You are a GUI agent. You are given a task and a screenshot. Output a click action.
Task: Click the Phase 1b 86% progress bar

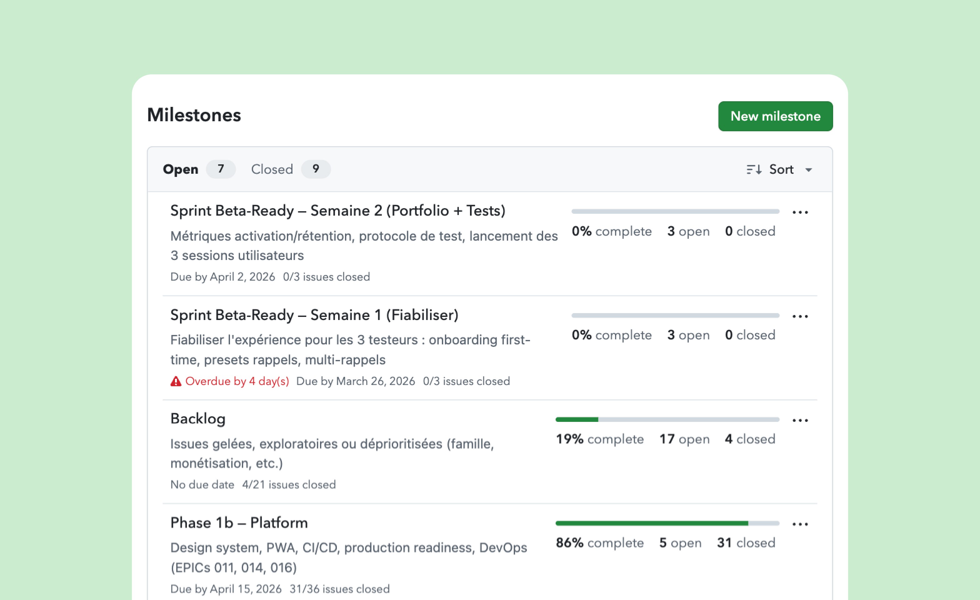667,523
